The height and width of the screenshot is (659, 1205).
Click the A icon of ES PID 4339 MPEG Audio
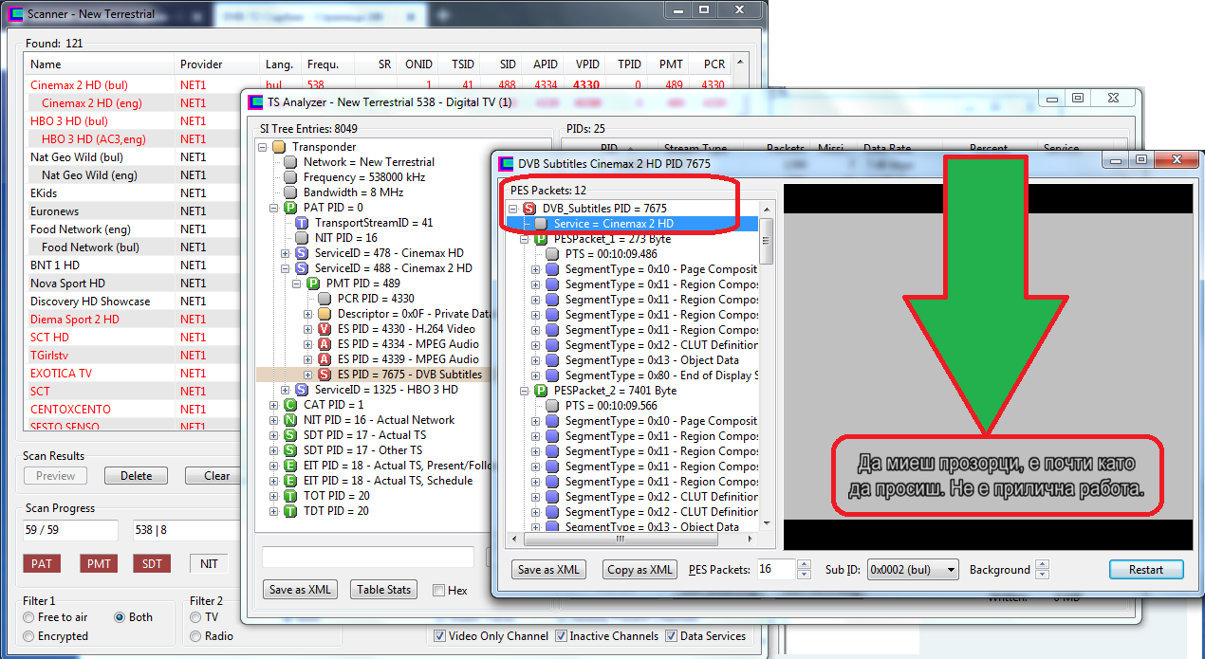tap(324, 359)
